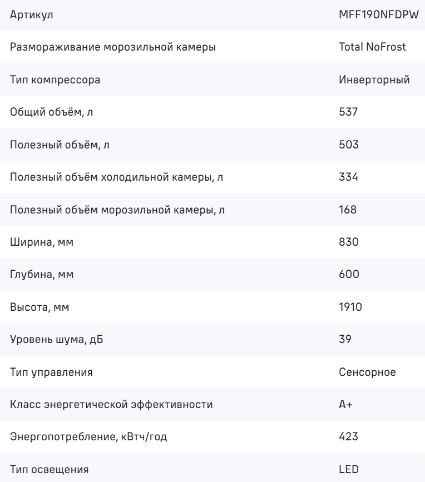Select the total volume value 537

click(x=348, y=112)
